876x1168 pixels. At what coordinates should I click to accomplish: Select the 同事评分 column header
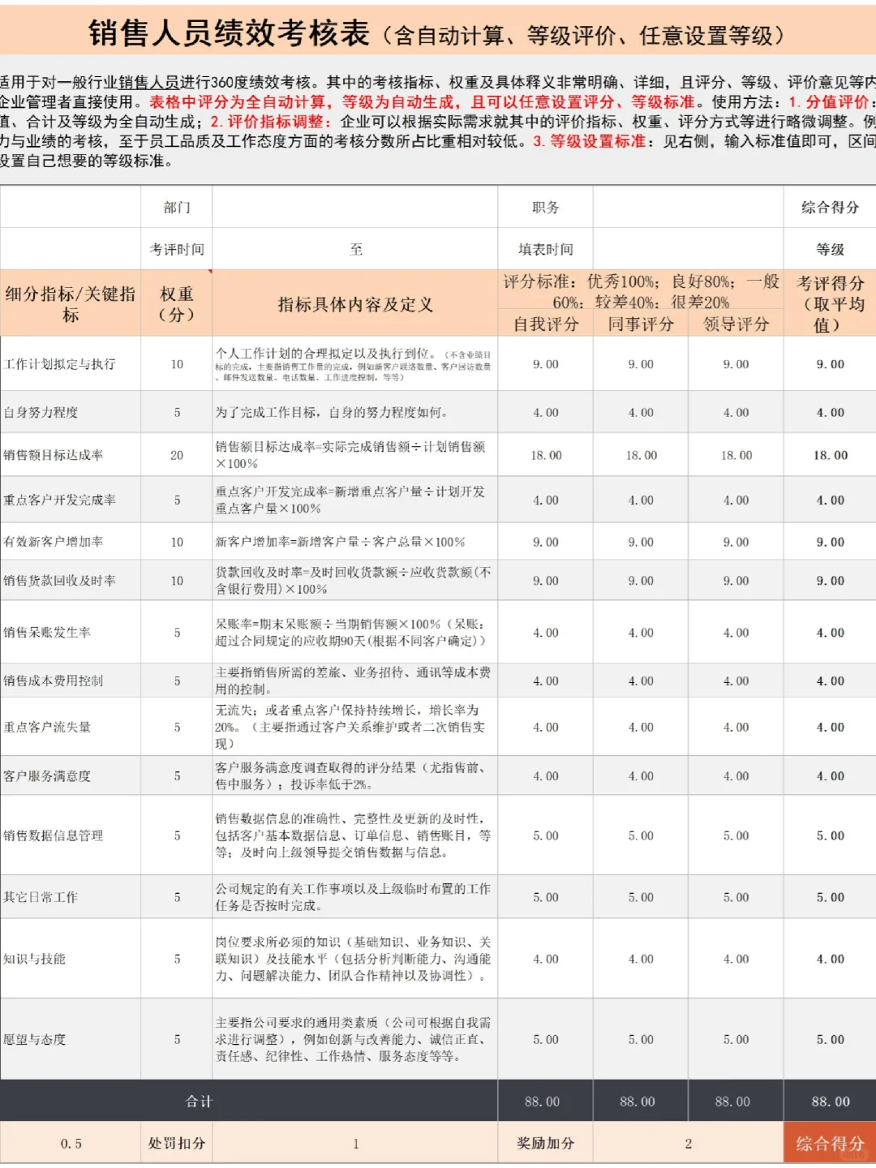point(640,323)
